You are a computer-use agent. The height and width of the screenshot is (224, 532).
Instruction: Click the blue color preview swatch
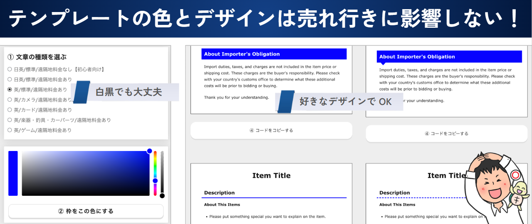pos(13,173)
